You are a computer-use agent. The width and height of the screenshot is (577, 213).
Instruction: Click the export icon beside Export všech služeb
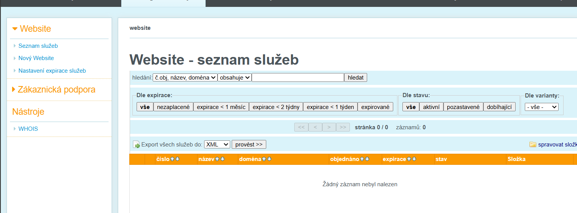[x=136, y=145]
